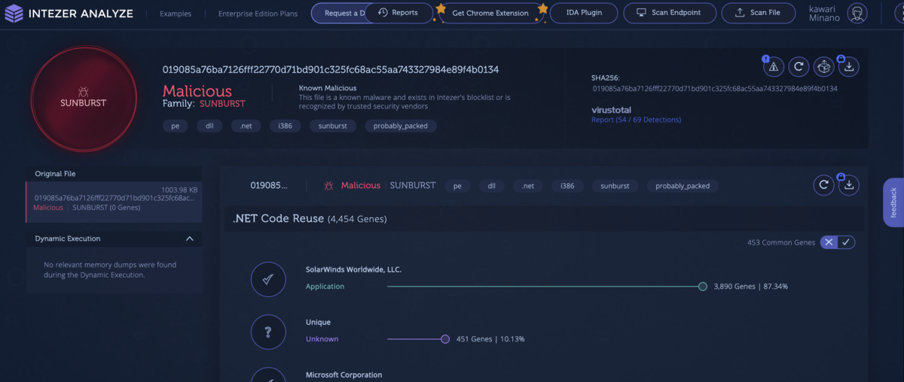Viewport: 904px width, 382px height.
Task: Click SolarWinds gene bar endpoint handle
Action: click(x=702, y=286)
